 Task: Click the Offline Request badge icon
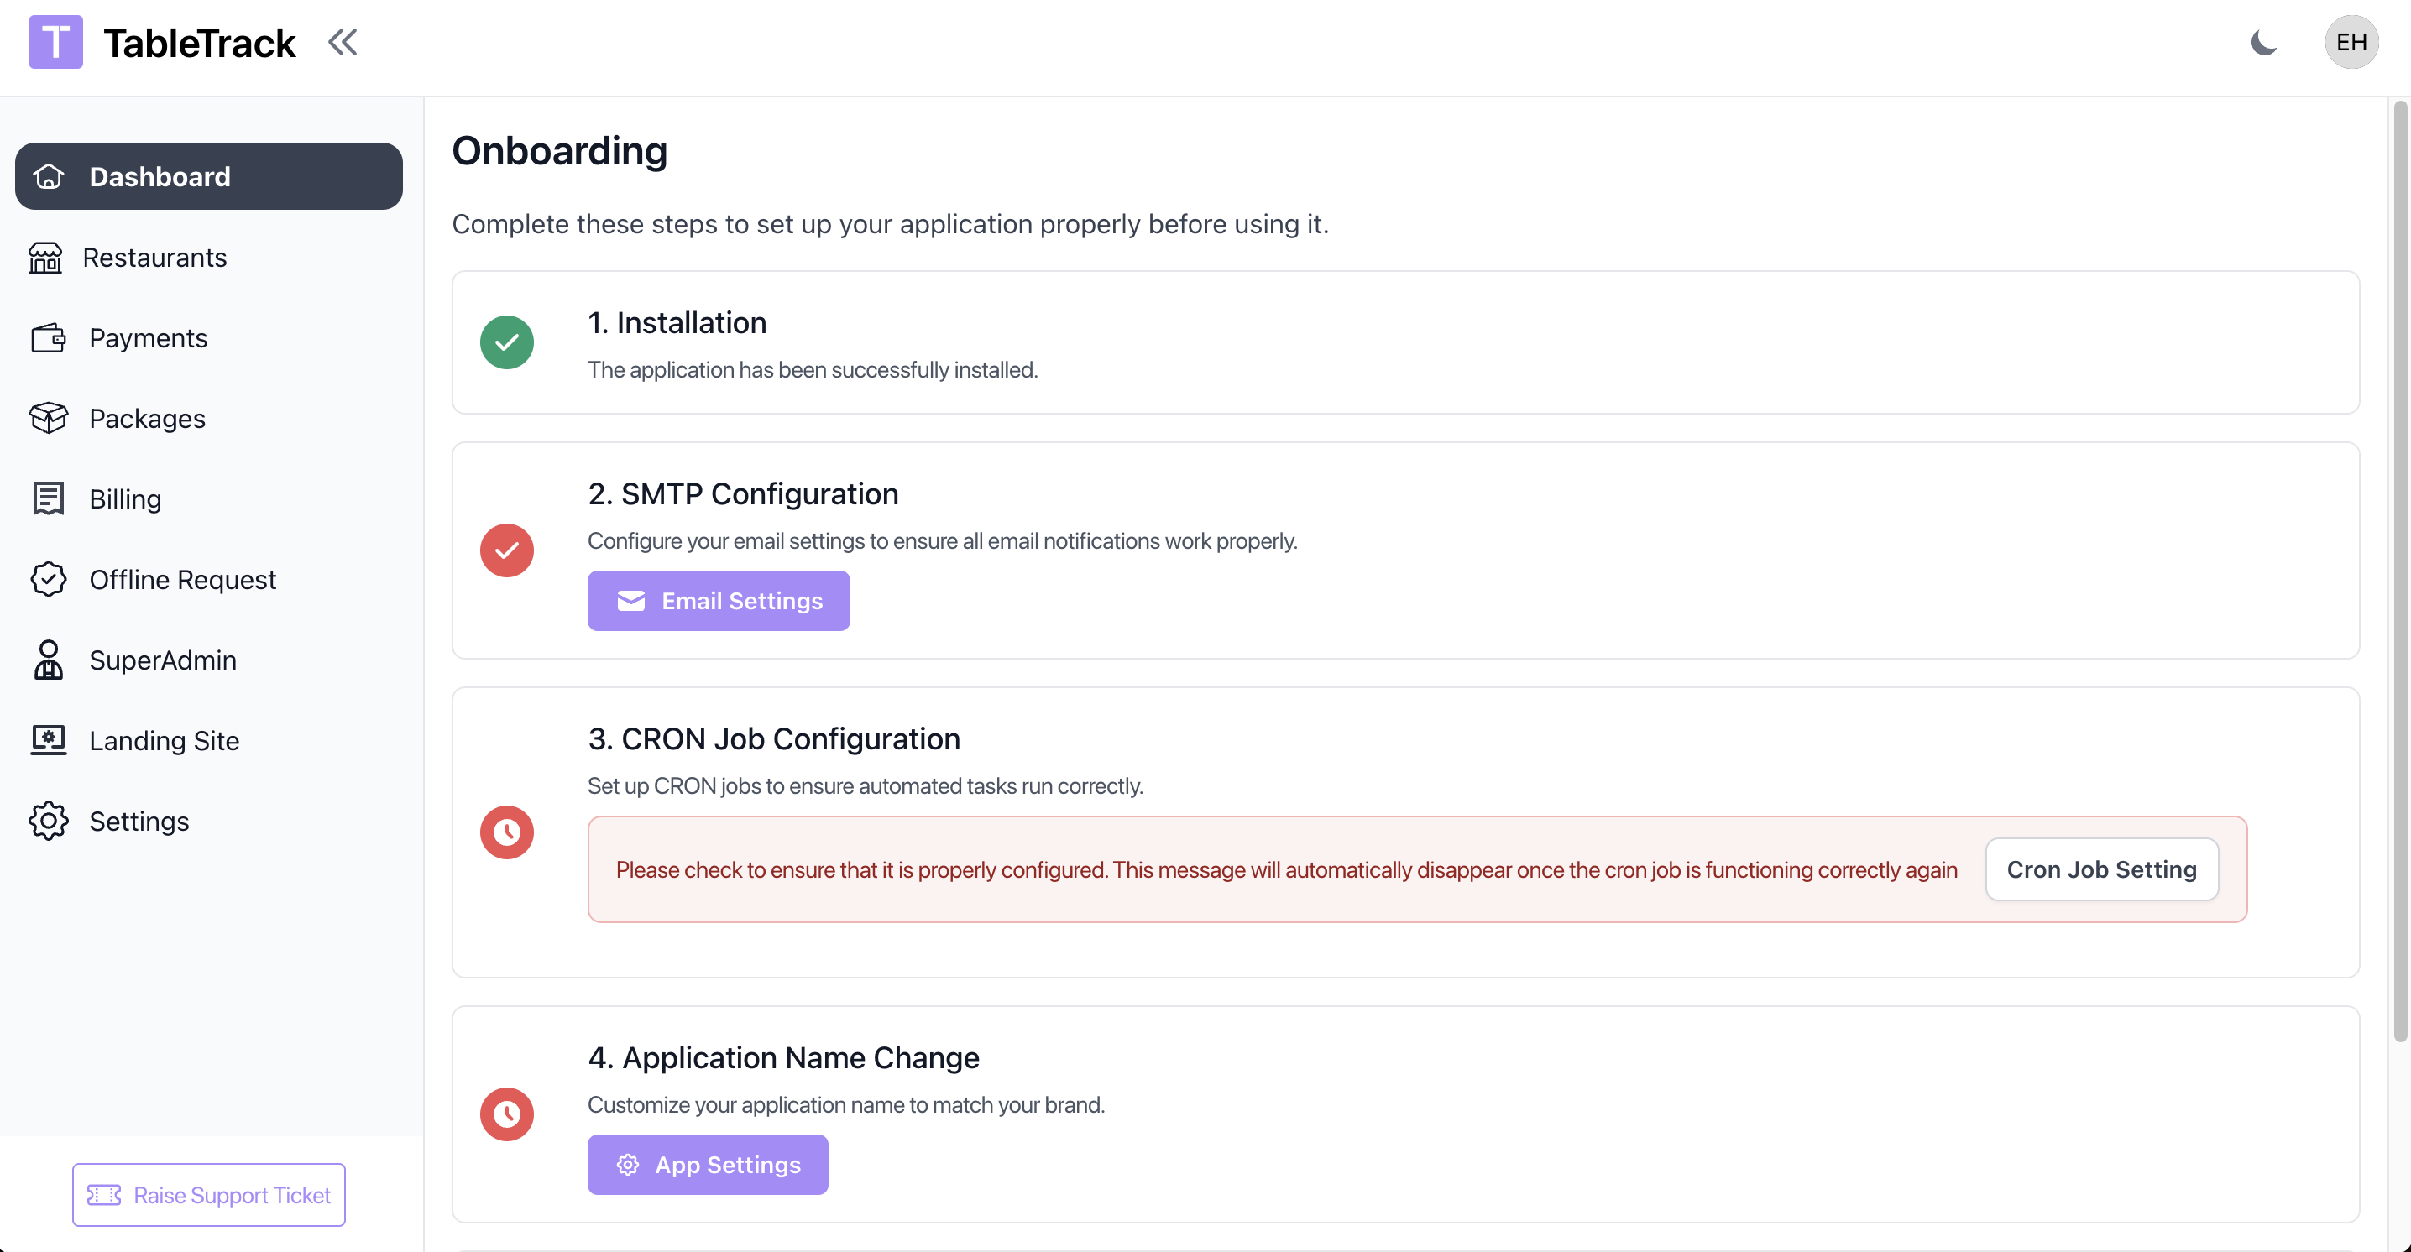click(48, 579)
